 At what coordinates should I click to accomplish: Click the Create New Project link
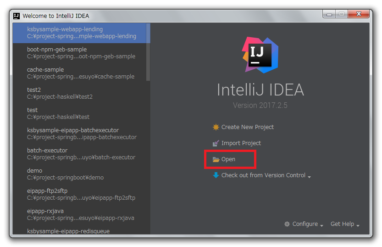point(248,127)
